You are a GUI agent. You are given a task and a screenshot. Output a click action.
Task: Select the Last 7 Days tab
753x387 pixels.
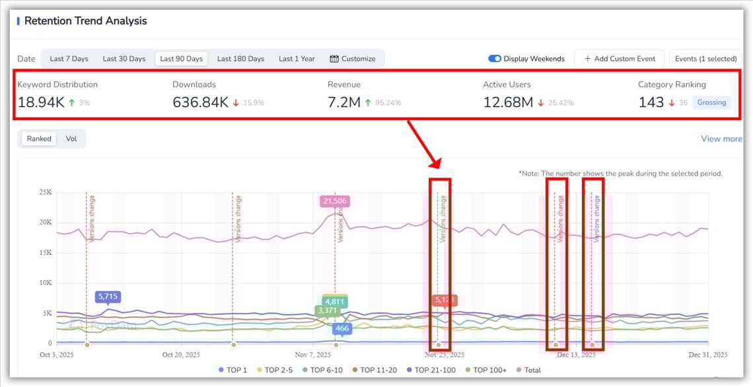(69, 59)
